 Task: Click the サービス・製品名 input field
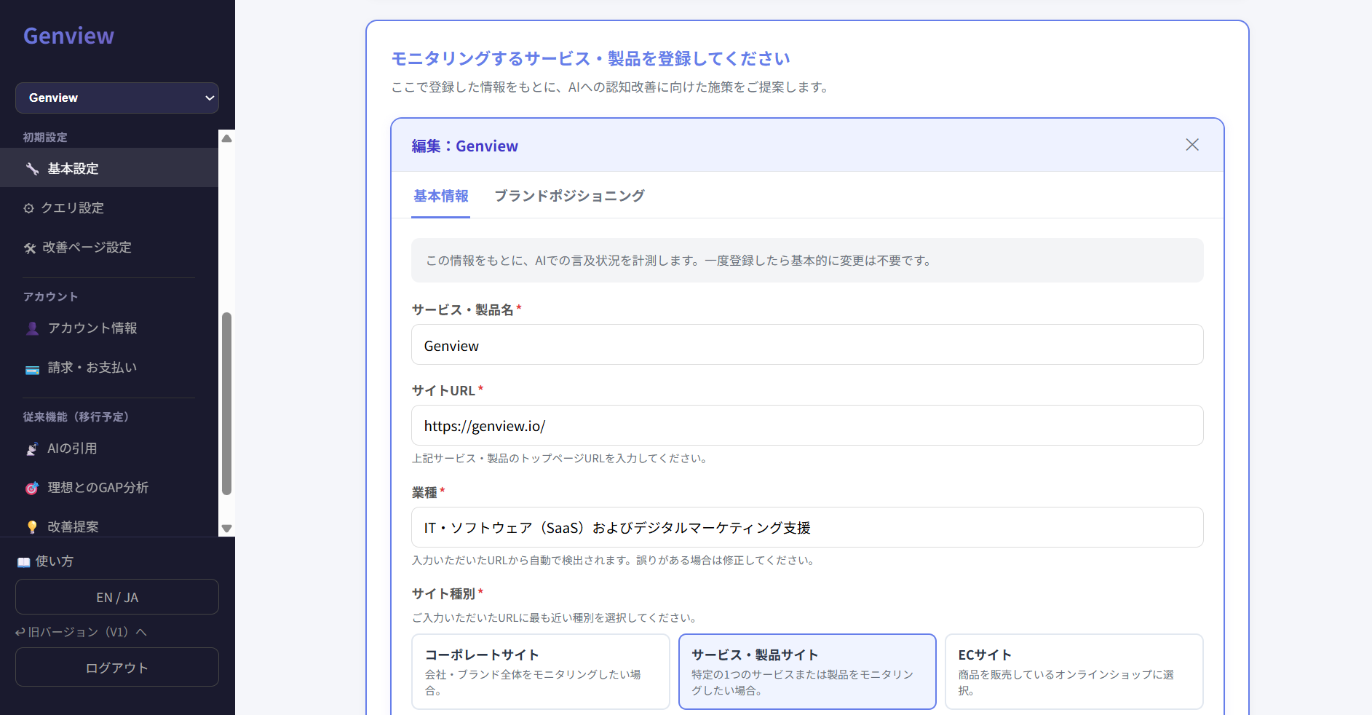click(807, 344)
